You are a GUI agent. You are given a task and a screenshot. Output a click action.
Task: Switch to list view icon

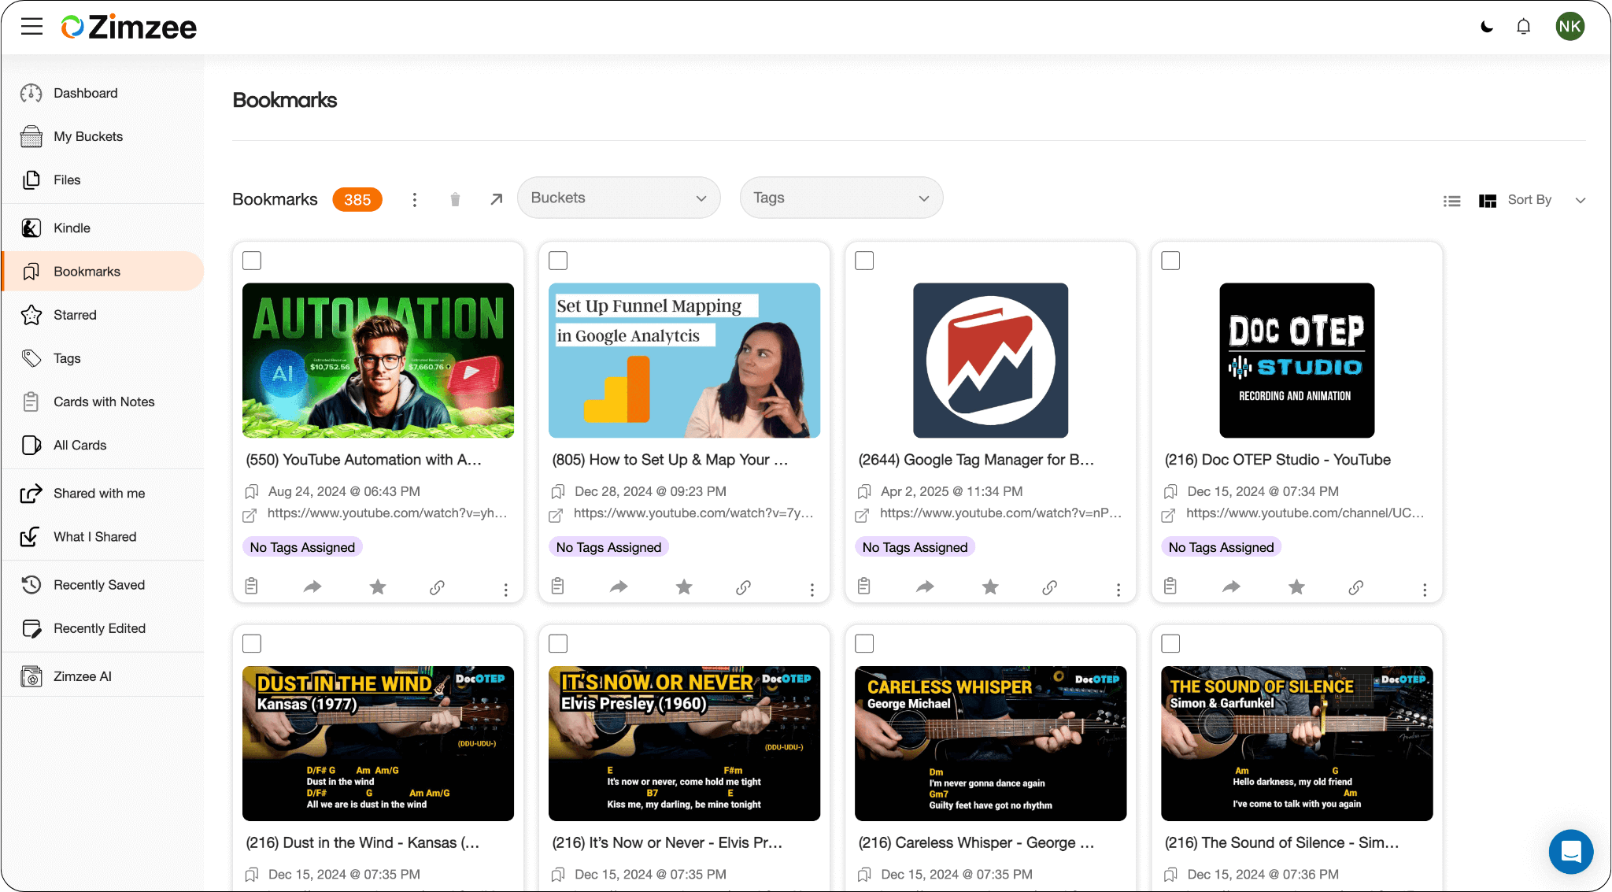[x=1452, y=201]
